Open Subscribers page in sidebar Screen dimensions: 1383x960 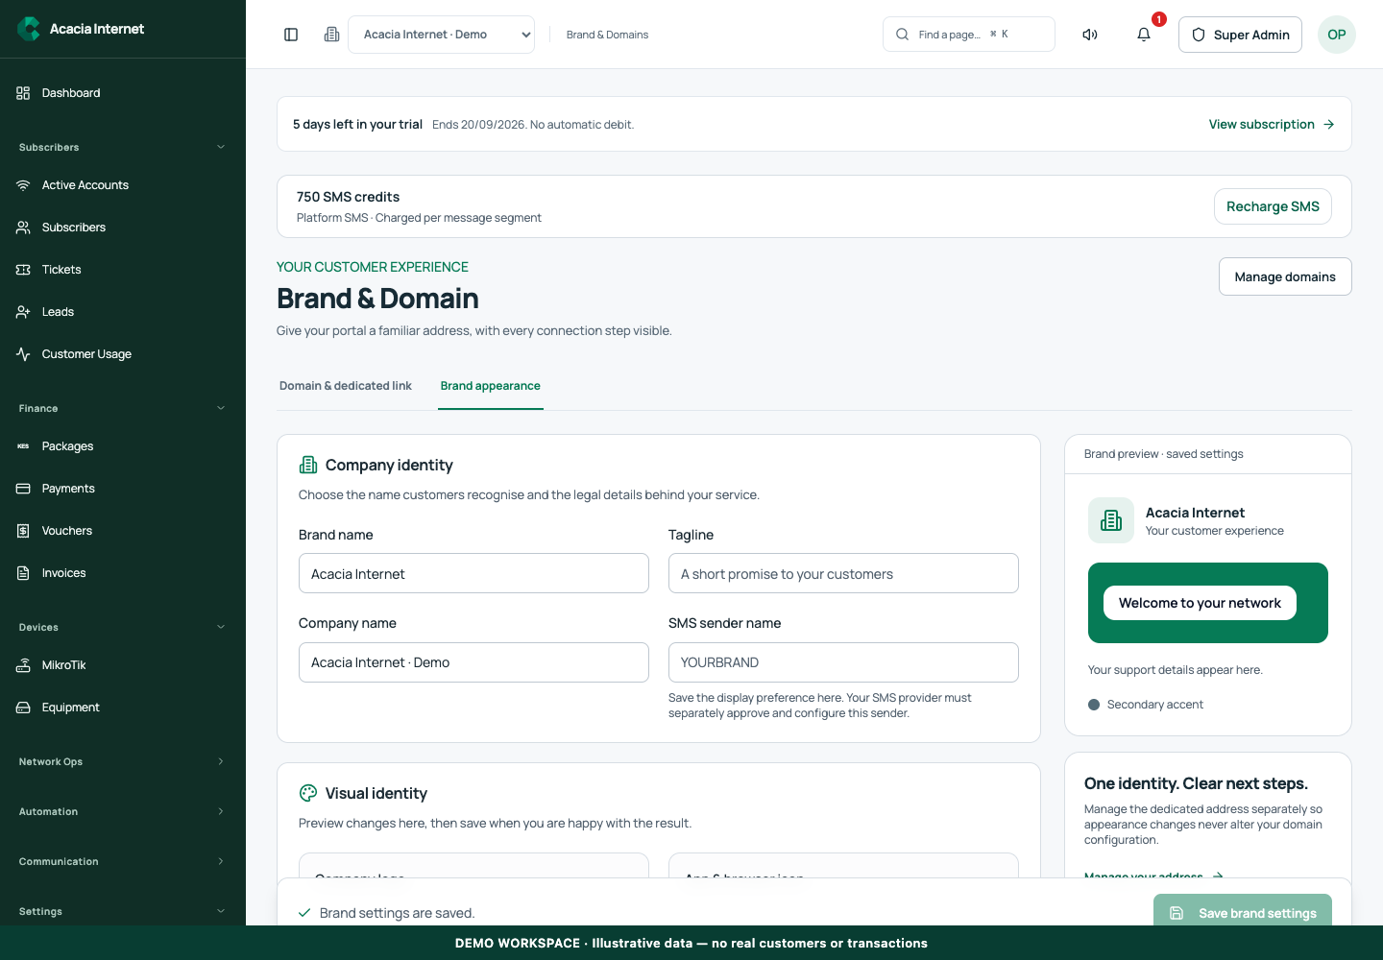[123, 228]
